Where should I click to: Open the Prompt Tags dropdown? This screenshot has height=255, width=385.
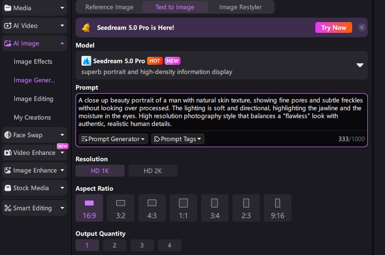178,139
